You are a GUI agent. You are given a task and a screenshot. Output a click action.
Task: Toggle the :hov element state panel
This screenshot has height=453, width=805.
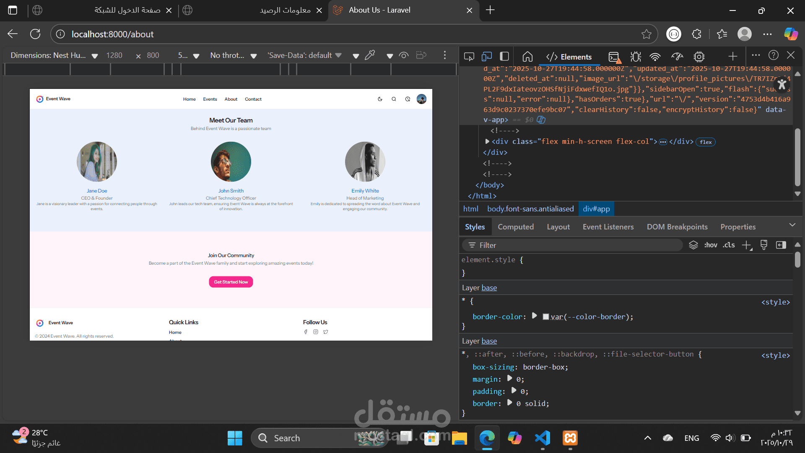point(711,245)
